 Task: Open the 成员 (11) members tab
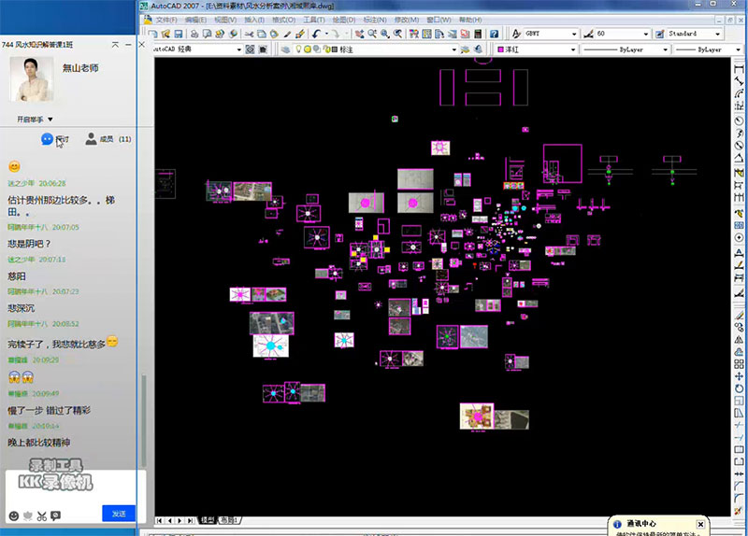click(108, 139)
